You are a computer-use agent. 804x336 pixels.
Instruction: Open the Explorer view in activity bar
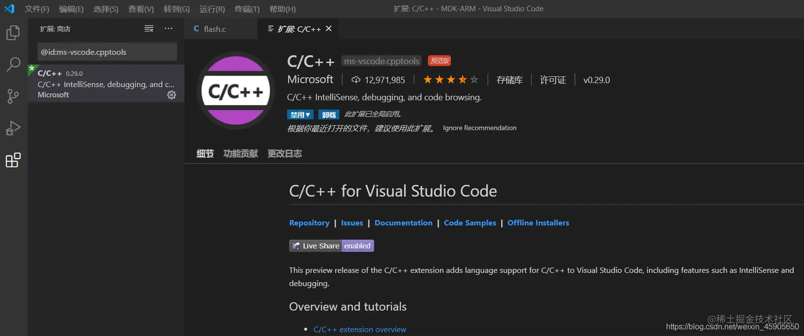pos(13,33)
